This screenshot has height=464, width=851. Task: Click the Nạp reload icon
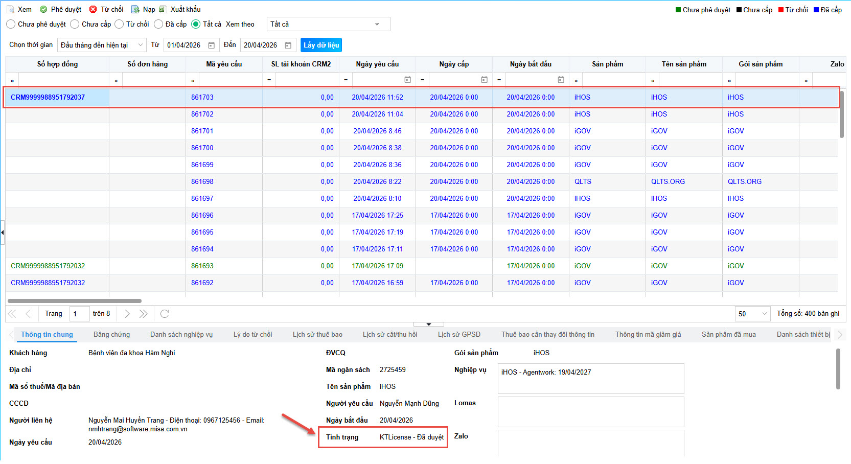pyautogui.click(x=135, y=10)
